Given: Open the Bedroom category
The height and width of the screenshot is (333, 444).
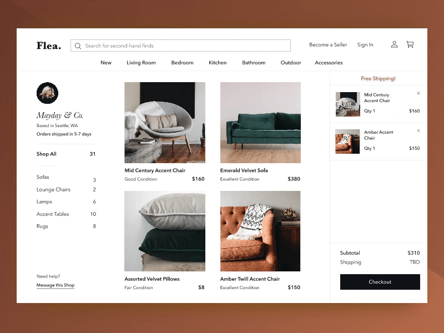Looking at the screenshot, I should [x=182, y=63].
